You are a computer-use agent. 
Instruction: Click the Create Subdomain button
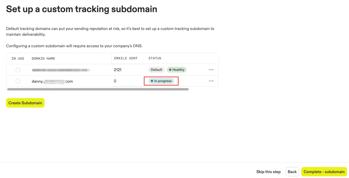pyautogui.click(x=25, y=103)
